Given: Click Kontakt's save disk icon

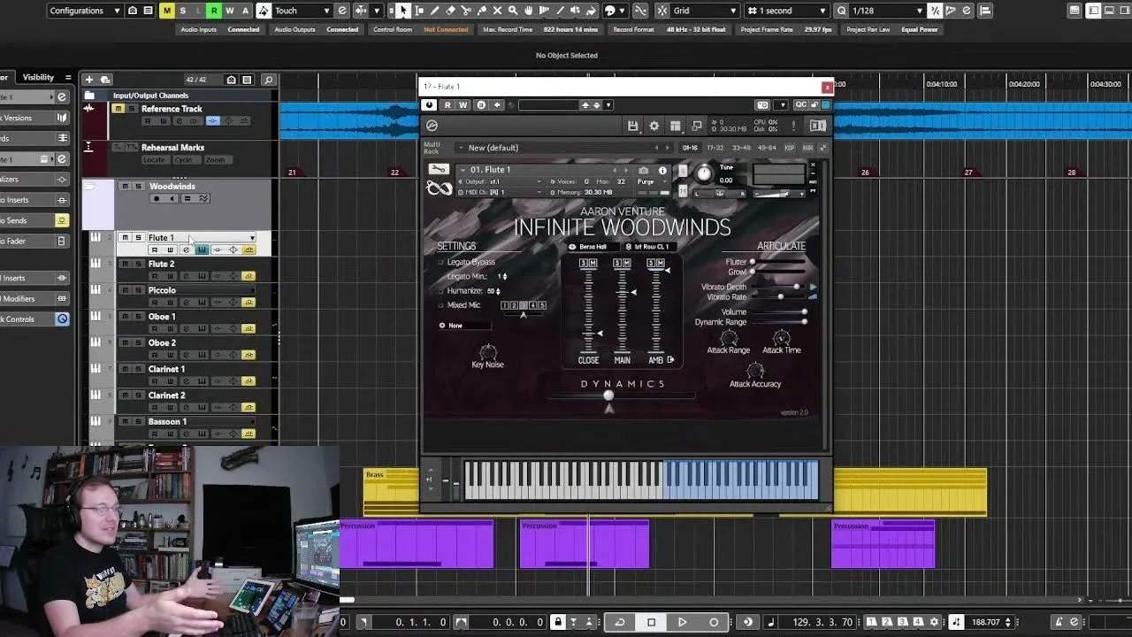Looking at the screenshot, I should [x=632, y=125].
